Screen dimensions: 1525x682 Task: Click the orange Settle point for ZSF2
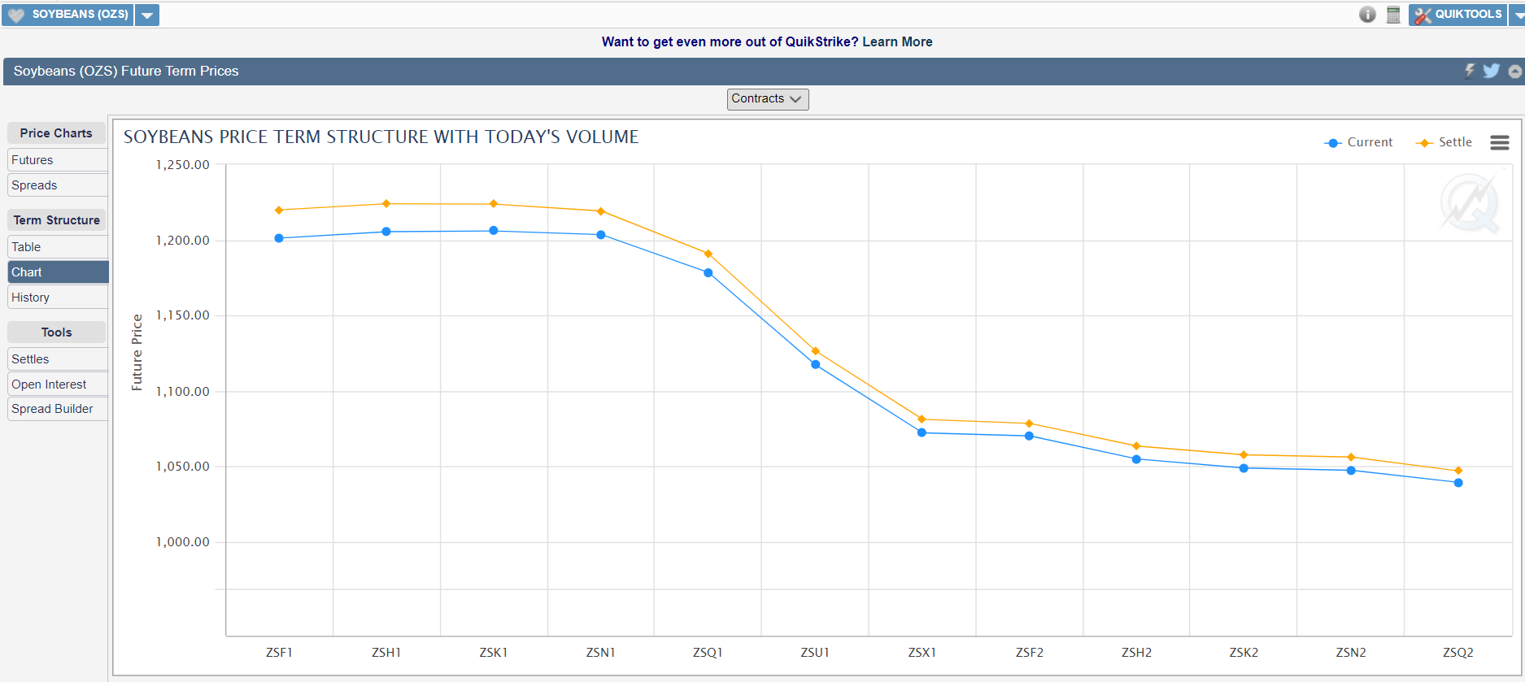coord(1029,424)
